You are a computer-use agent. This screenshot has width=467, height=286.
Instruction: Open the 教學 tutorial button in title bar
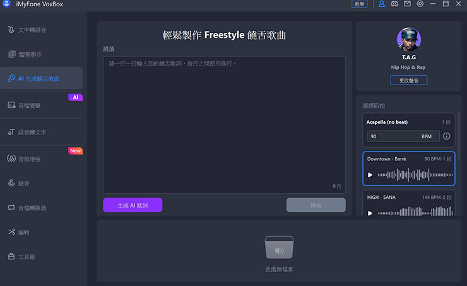coord(360,4)
